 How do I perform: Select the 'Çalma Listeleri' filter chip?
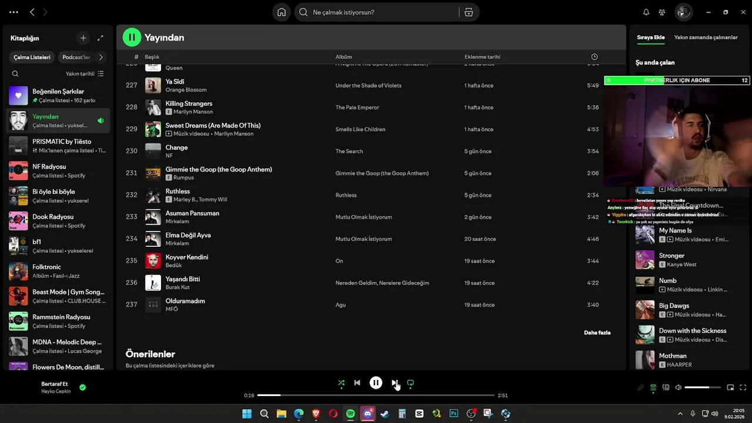[x=32, y=58]
